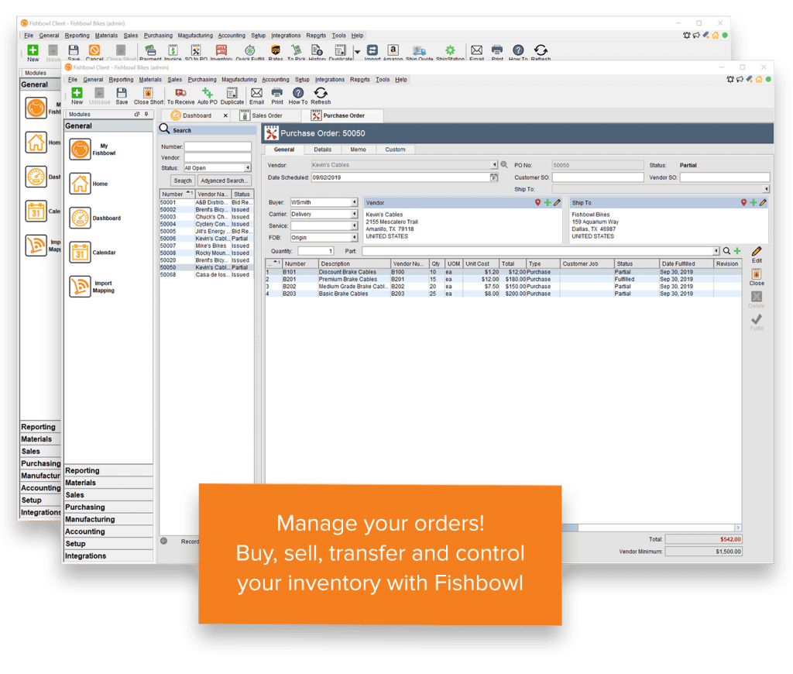793x674 pixels.
Task: Open the Date Scheduled calendar picker
Action: 493,177
